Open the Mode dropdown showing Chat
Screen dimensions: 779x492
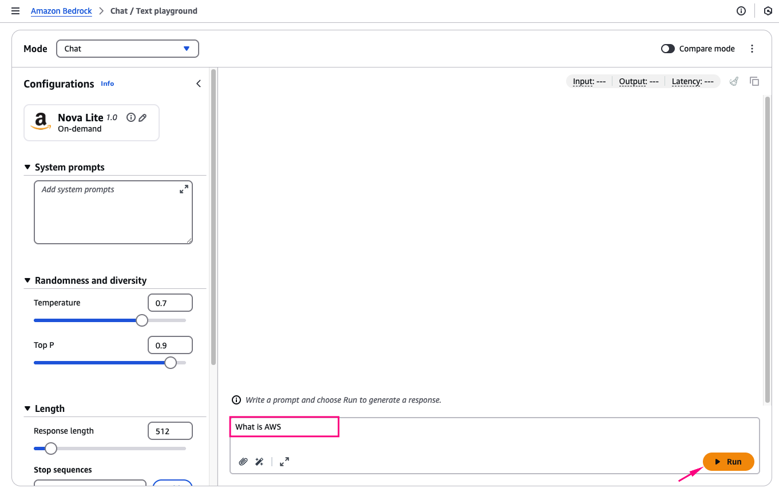click(127, 49)
